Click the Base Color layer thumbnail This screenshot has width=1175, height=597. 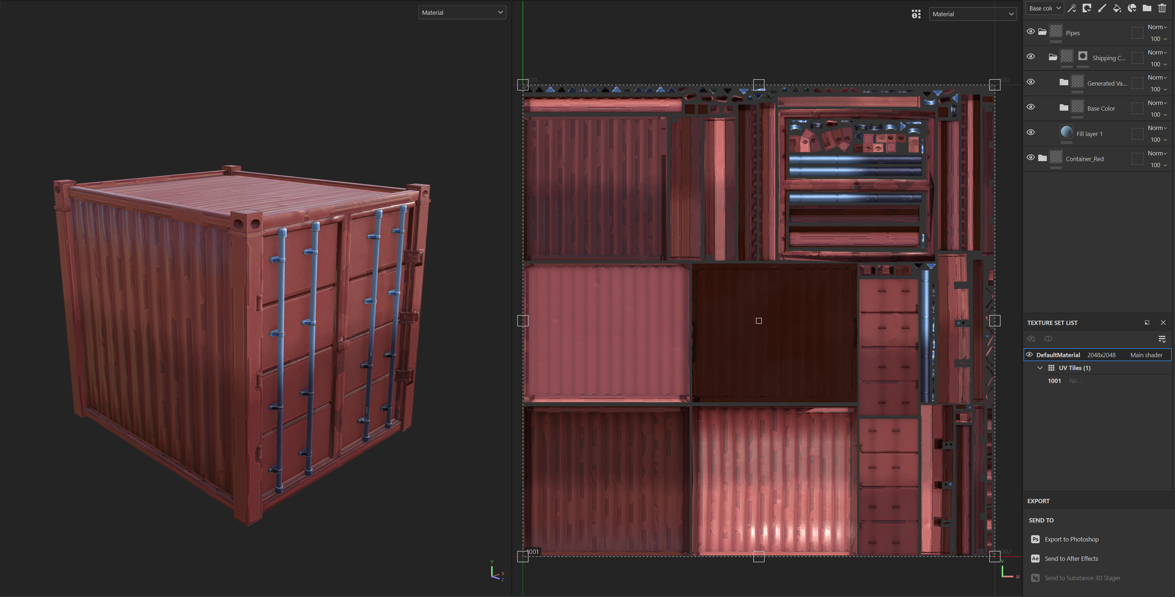coord(1077,107)
